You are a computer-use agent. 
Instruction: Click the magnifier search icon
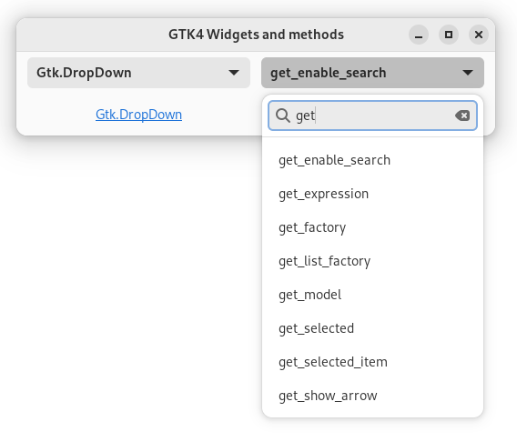[282, 116]
